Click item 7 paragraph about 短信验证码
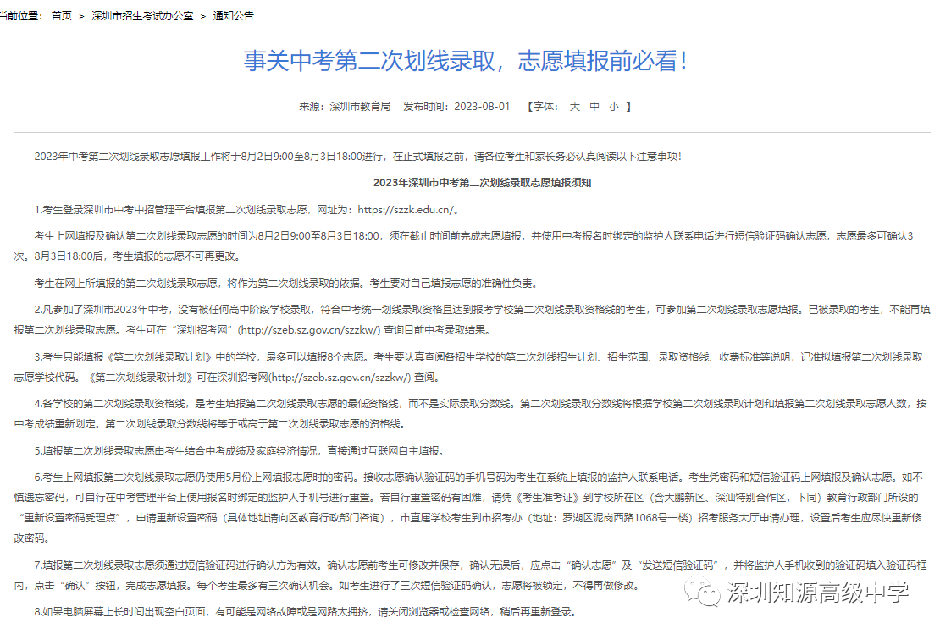The image size is (940, 634). [472, 576]
